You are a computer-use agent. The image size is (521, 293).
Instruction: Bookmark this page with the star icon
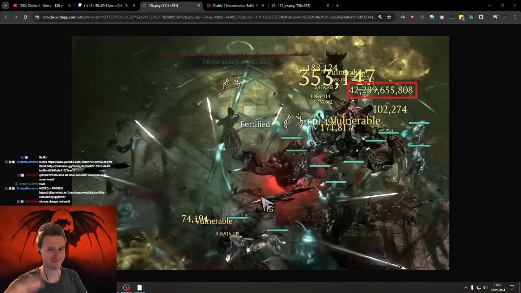pos(389,17)
